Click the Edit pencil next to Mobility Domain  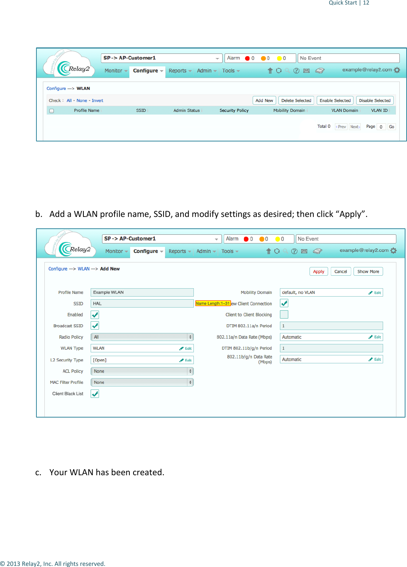376,292
